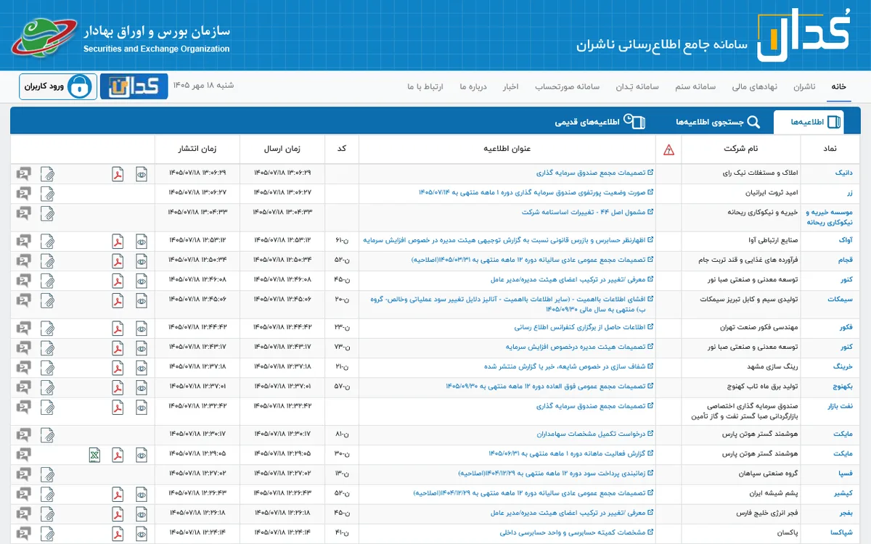Click the نماد column header
Image resolution: width=871 pixels, height=544 pixels.
click(830, 149)
